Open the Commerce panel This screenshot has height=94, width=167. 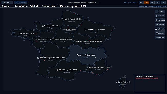click(160, 16)
